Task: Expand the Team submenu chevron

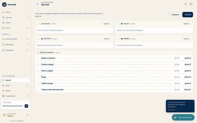Action: 28,85
